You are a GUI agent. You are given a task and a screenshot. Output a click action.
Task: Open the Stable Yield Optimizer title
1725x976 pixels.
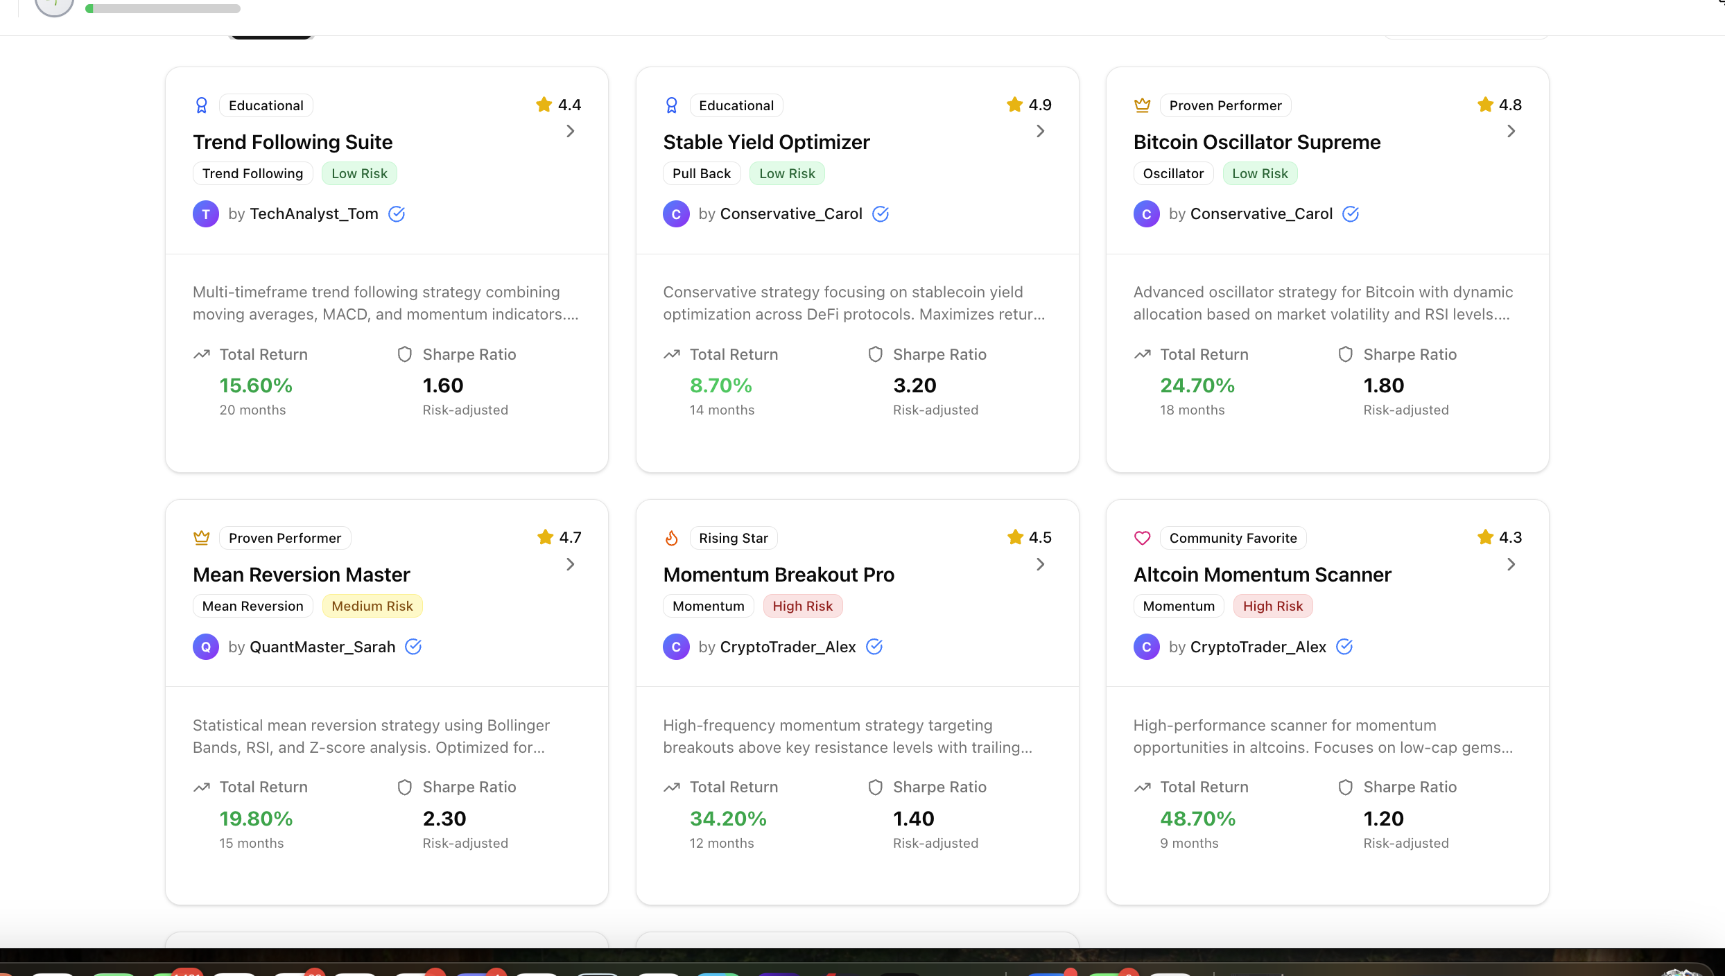pyautogui.click(x=766, y=142)
